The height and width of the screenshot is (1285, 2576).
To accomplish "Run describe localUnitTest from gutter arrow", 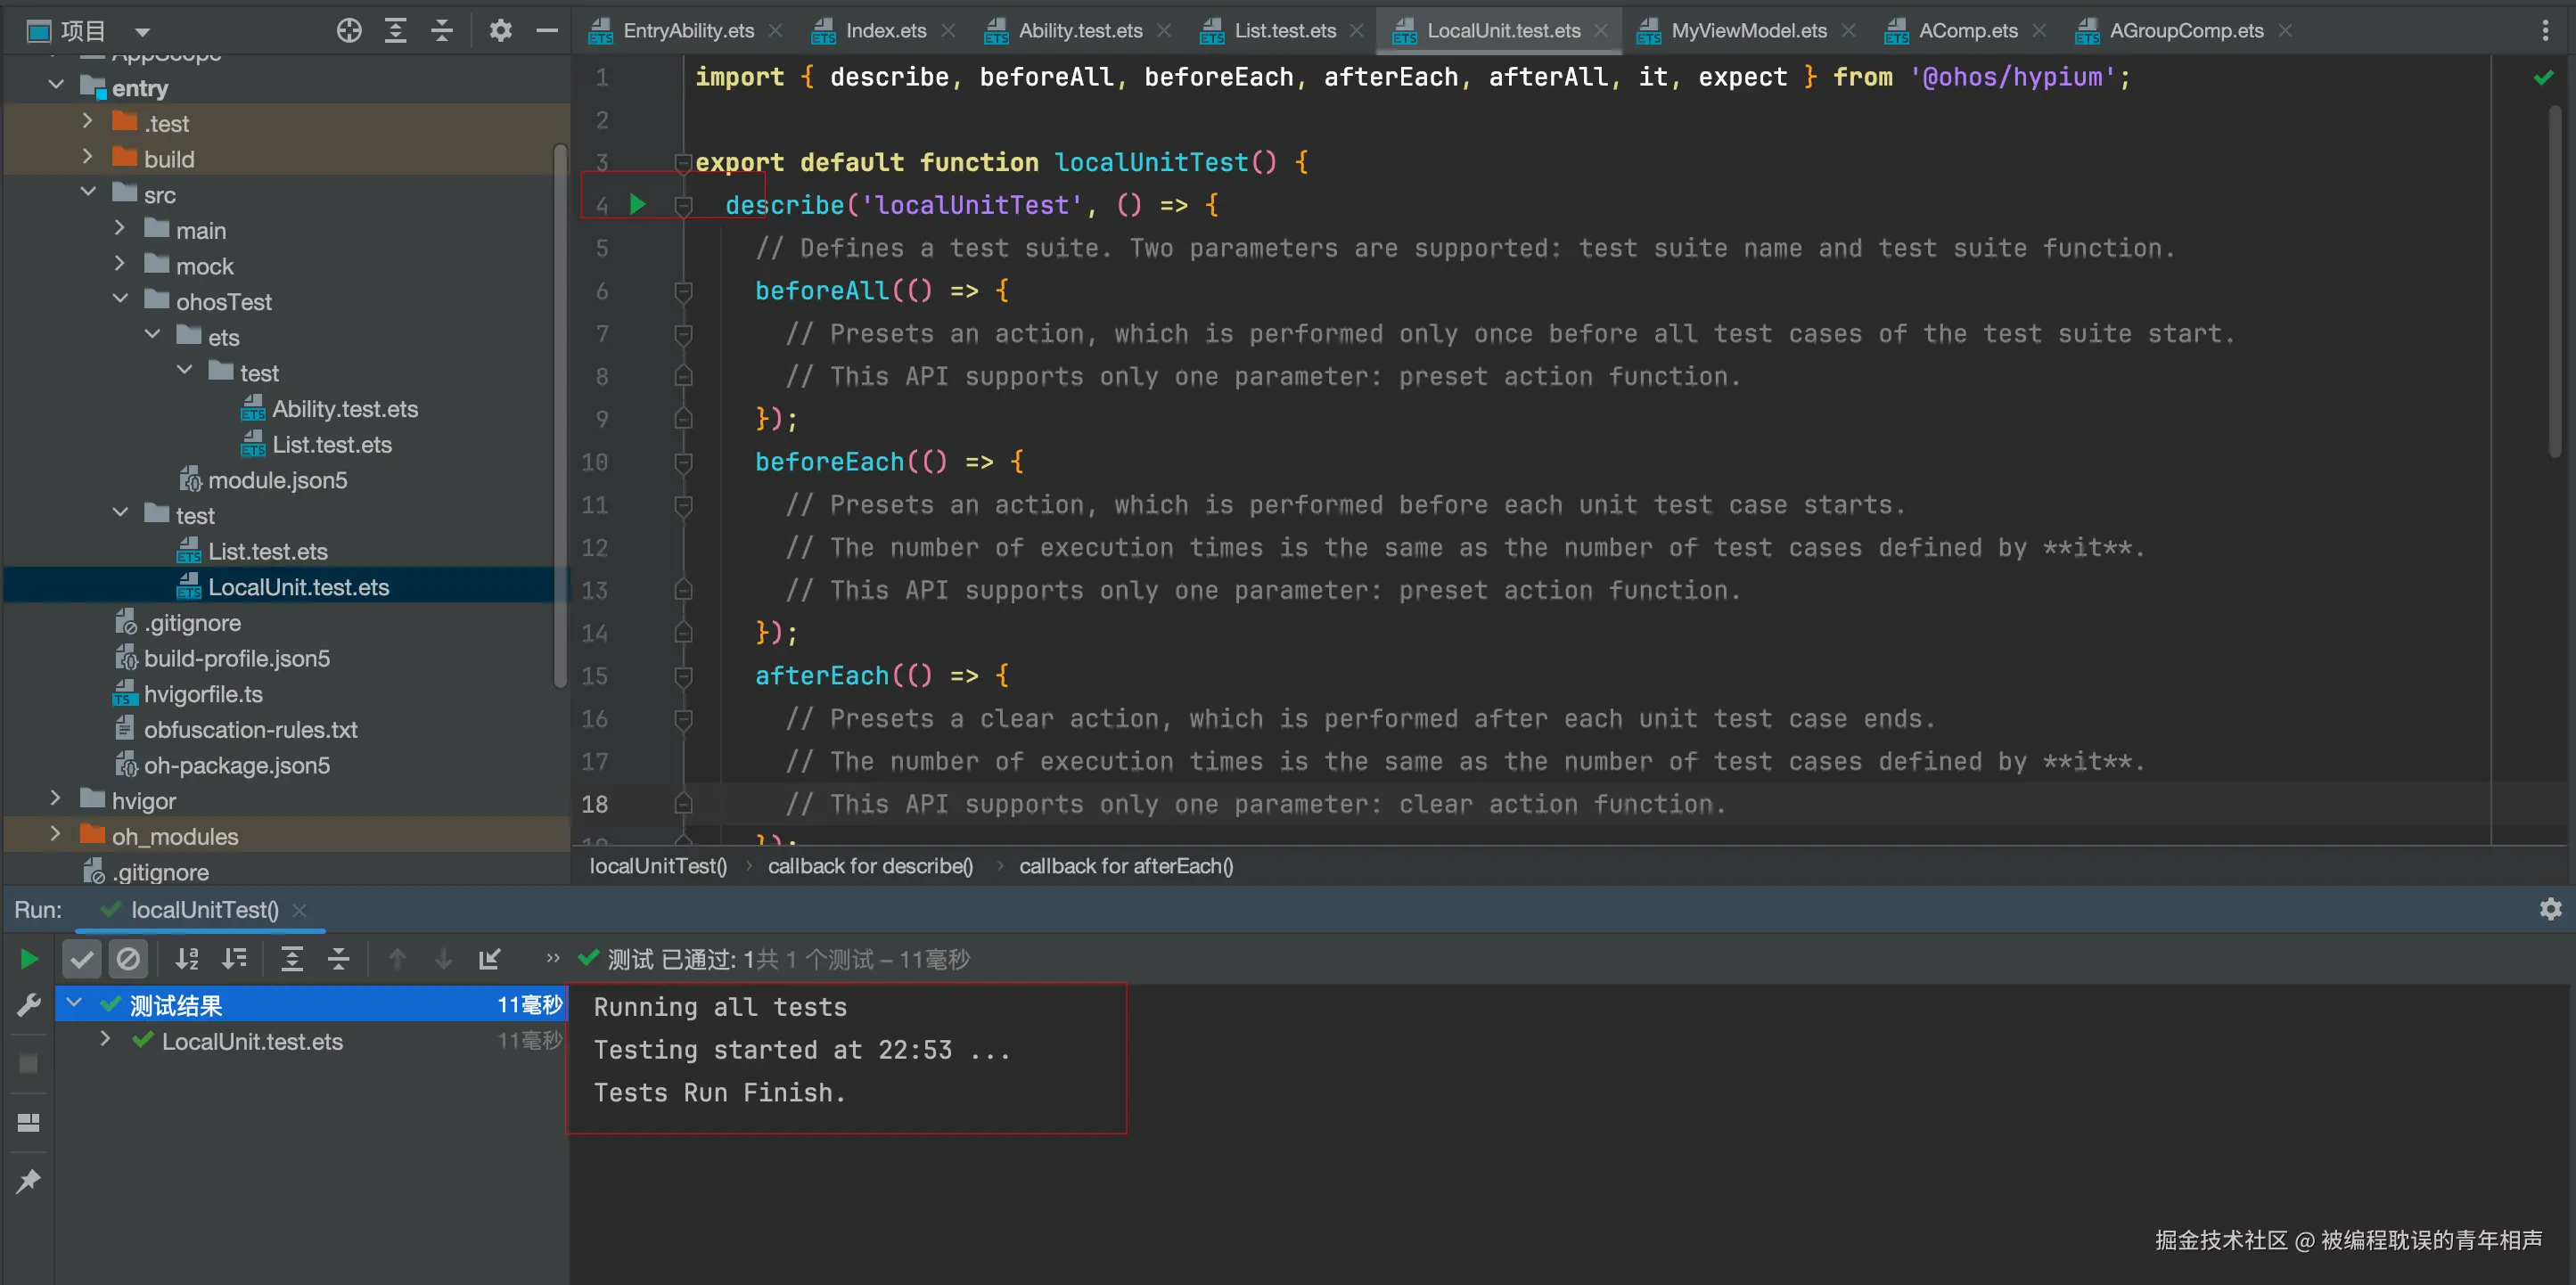I will [x=637, y=205].
